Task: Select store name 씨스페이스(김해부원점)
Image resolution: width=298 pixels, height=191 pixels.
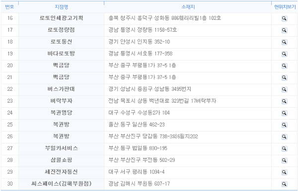Action: pyautogui.click(x=61, y=184)
